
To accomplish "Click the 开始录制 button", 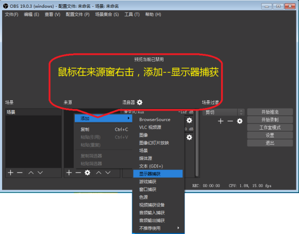I will tap(270, 120).
